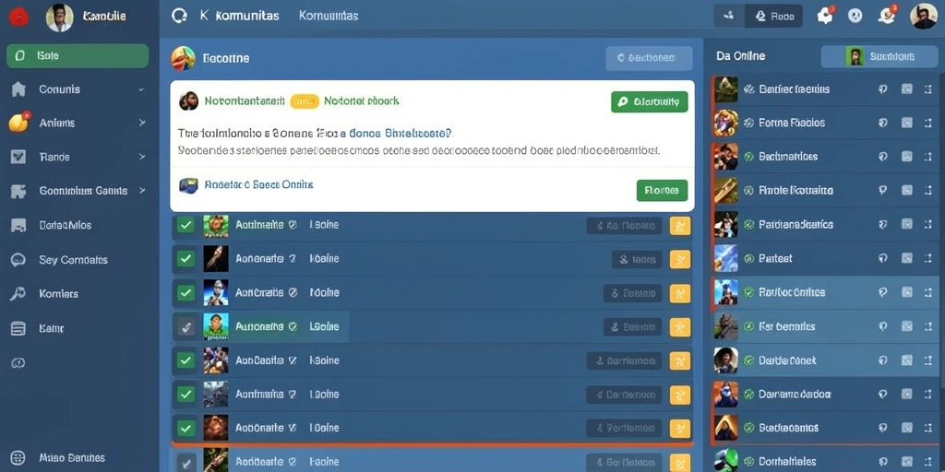Expand the Goonnuius Ganuis chevron
945x472 pixels.
pos(141,190)
